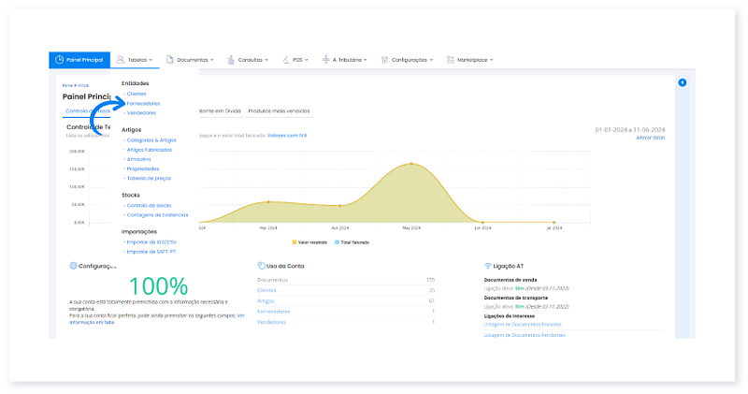This screenshot has height=394, width=748.
Task: Click the Tabelas person icon
Action: pyautogui.click(x=122, y=60)
